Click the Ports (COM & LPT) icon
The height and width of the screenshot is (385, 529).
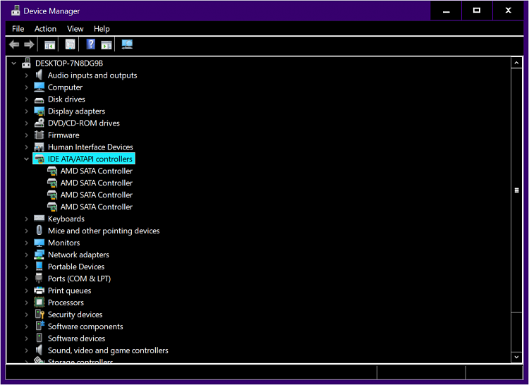(x=39, y=278)
